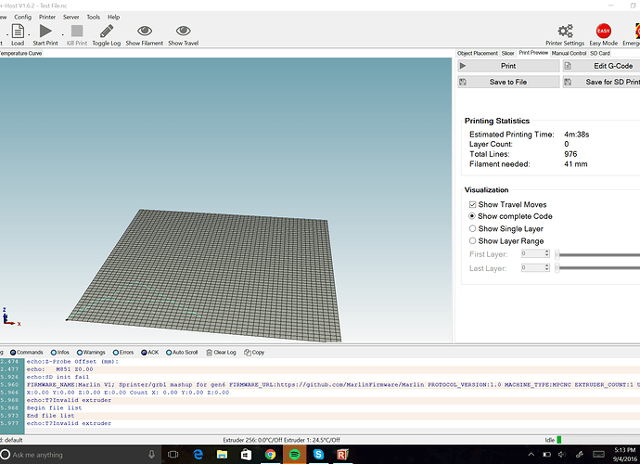This screenshot has height=464, width=640.
Task: Click the green Idle status indicator
Action: (x=559, y=440)
